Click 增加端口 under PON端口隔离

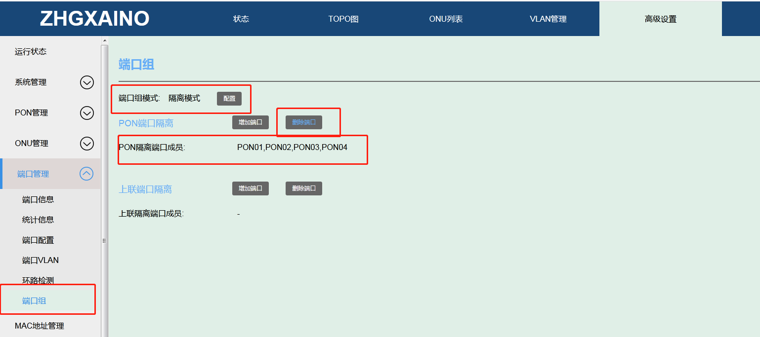(x=251, y=122)
